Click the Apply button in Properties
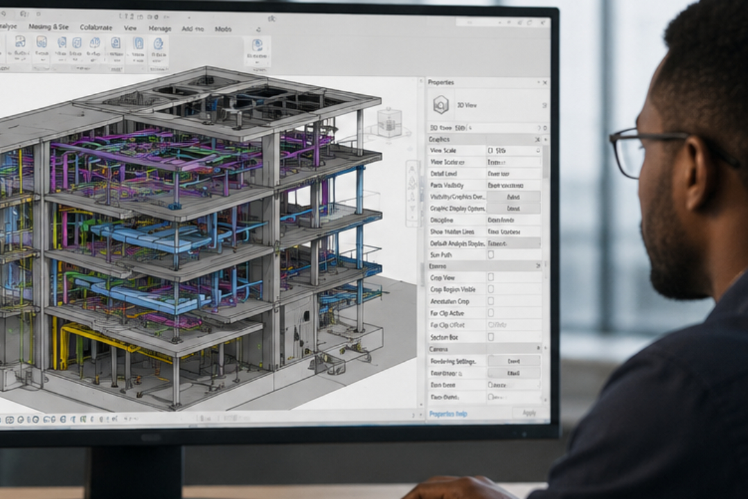This screenshot has height=499, width=748. click(529, 413)
